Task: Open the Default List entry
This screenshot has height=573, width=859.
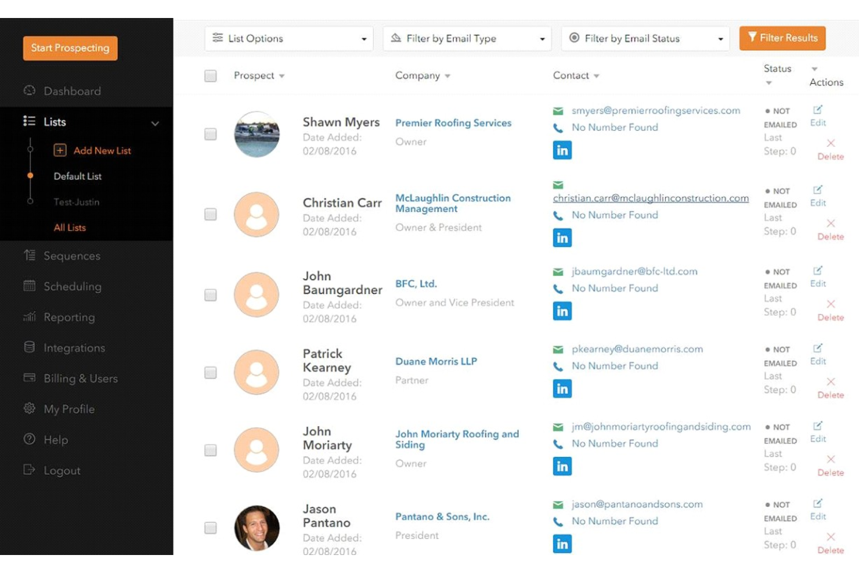Action: click(x=78, y=176)
